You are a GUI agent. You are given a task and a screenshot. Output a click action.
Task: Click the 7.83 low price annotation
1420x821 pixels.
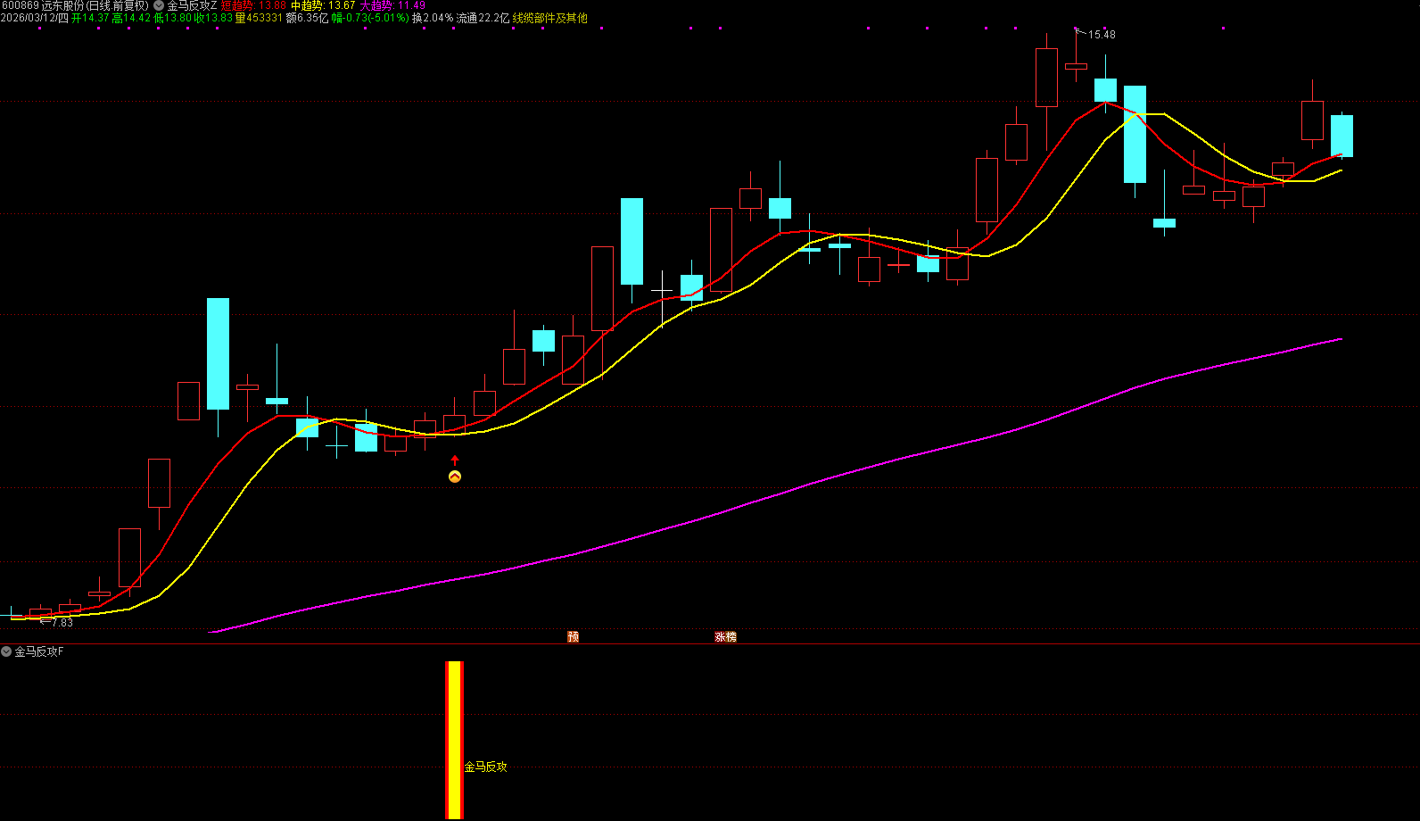pyautogui.click(x=62, y=623)
